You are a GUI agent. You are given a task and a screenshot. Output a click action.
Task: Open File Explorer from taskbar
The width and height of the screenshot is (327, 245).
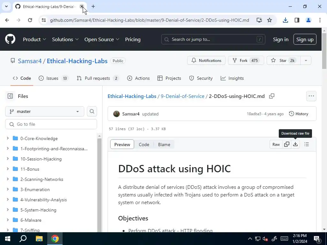tap(39, 239)
